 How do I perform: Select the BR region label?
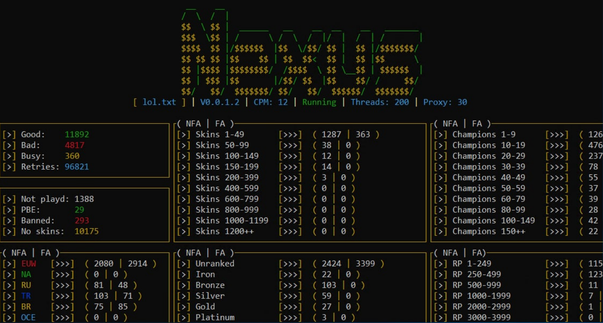coord(26,307)
